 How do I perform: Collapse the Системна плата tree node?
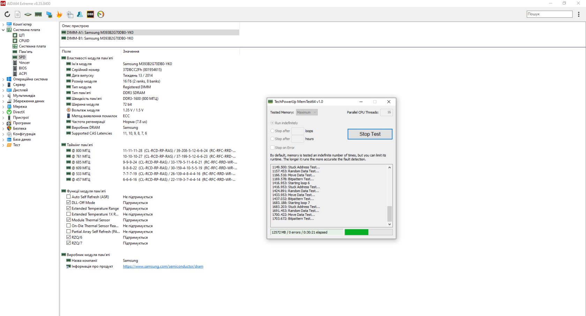(3, 30)
